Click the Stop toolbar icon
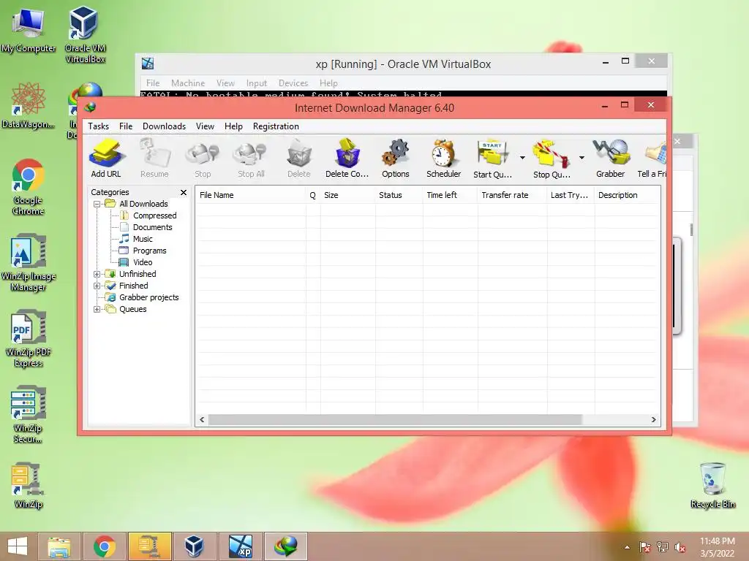 tap(203, 159)
